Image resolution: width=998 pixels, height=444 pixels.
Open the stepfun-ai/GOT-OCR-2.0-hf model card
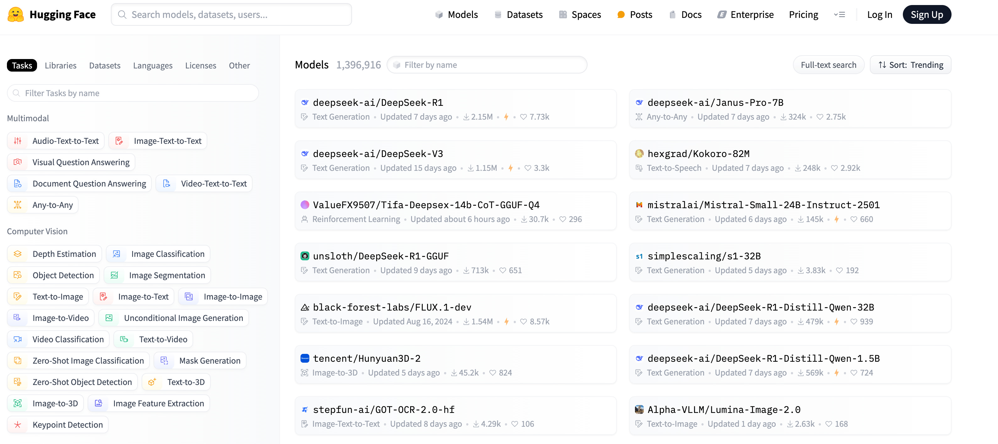tap(455, 416)
